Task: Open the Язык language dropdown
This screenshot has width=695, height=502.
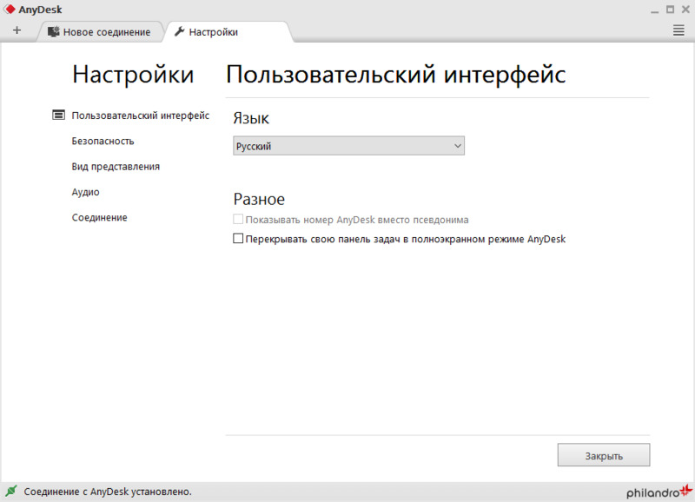Action: coord(349,146)
